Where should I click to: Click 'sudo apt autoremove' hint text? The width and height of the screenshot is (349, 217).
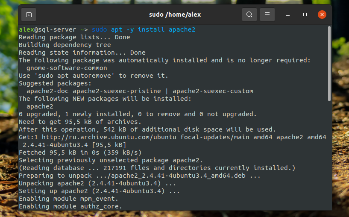[x=74, y=76]
